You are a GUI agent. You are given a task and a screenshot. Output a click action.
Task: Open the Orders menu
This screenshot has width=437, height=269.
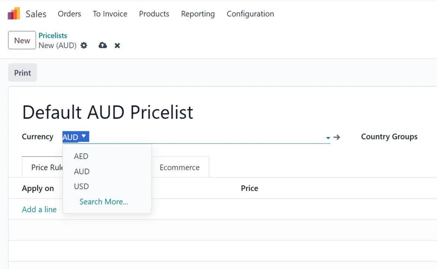[x=69, y=14]
